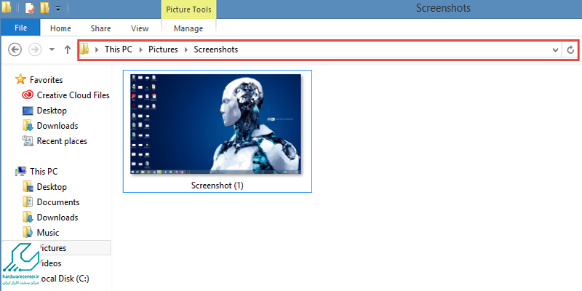Click the Music folder icon
Image resolution: width=582 pixels, height=291 pixels.
[28, 232]
